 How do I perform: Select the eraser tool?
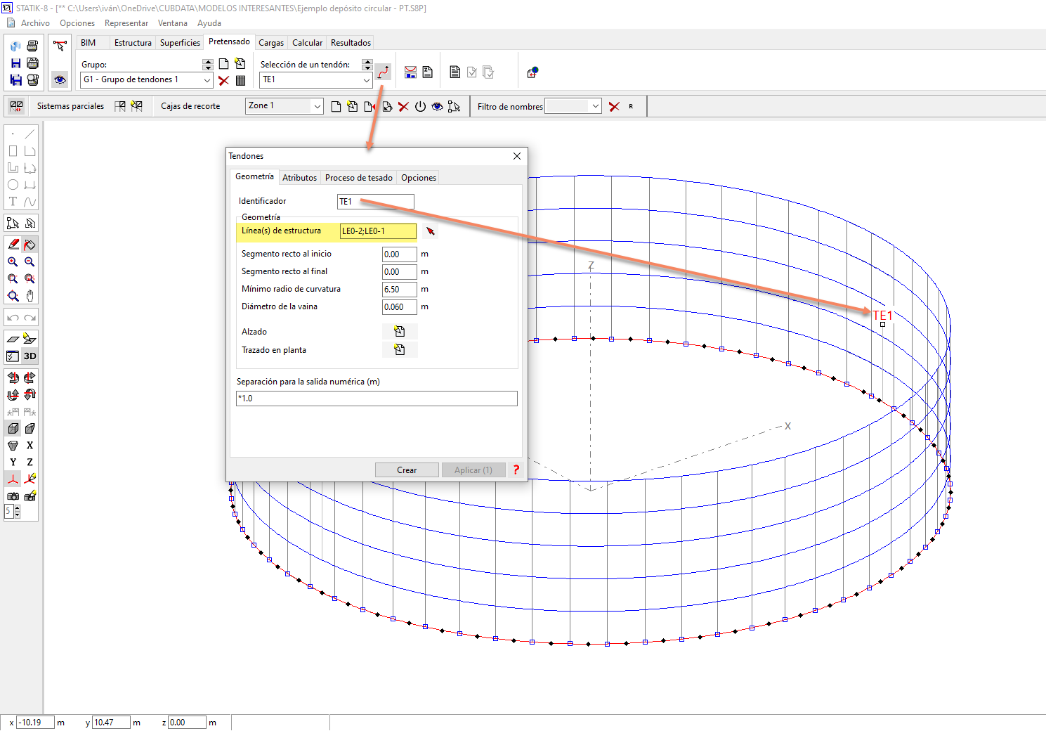[13, 245]
